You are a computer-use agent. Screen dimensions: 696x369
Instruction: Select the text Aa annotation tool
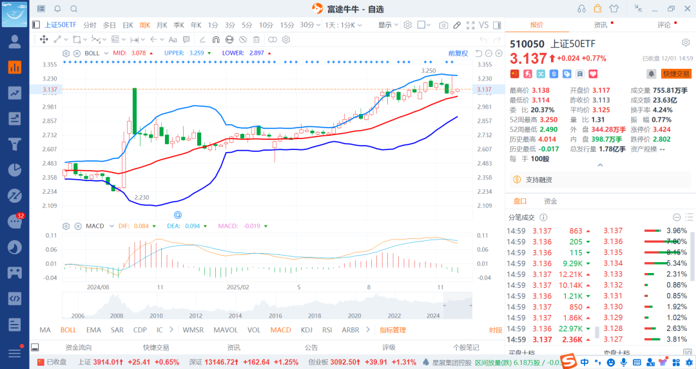tap(173, 39)
